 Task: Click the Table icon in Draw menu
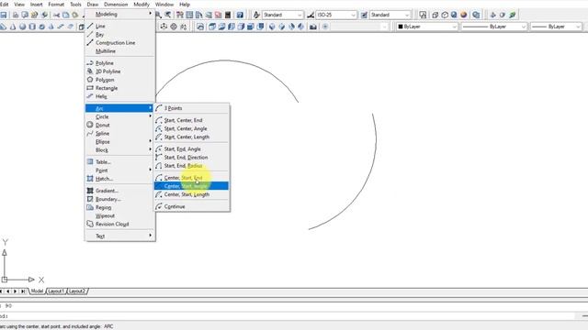(90, 161)
